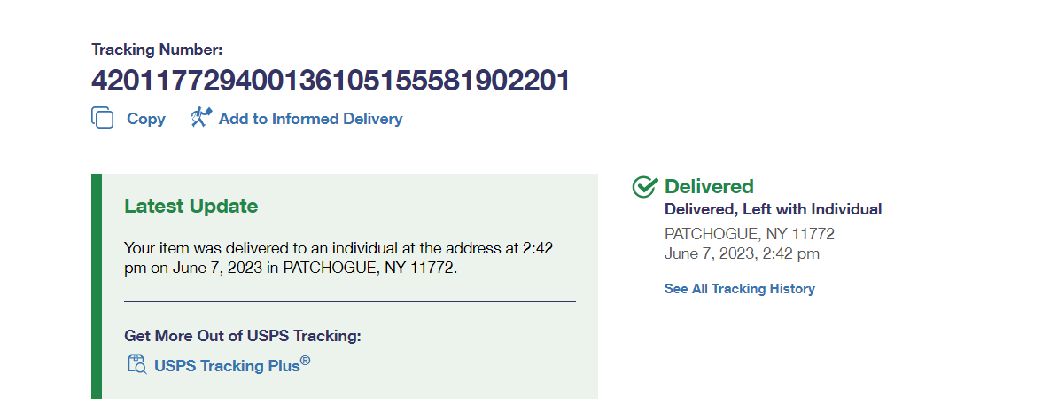Click the Tracking Number label

tap(157, 51)
